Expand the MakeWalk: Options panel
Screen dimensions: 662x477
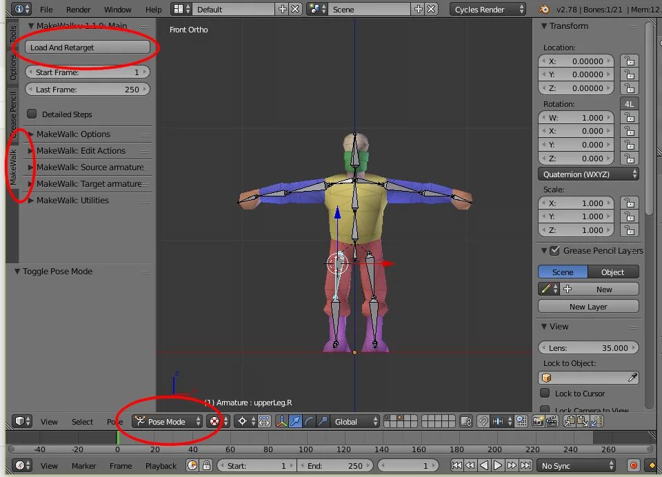(x=73, y=134)
